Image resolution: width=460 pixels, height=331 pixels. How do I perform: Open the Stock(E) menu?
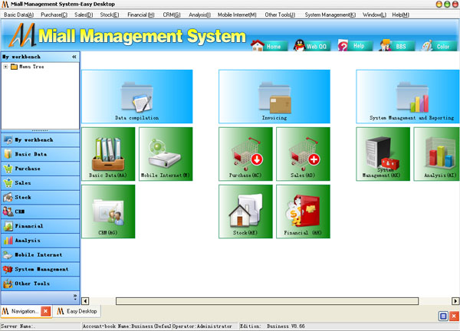pyautogui.click(x=110, y=15)
